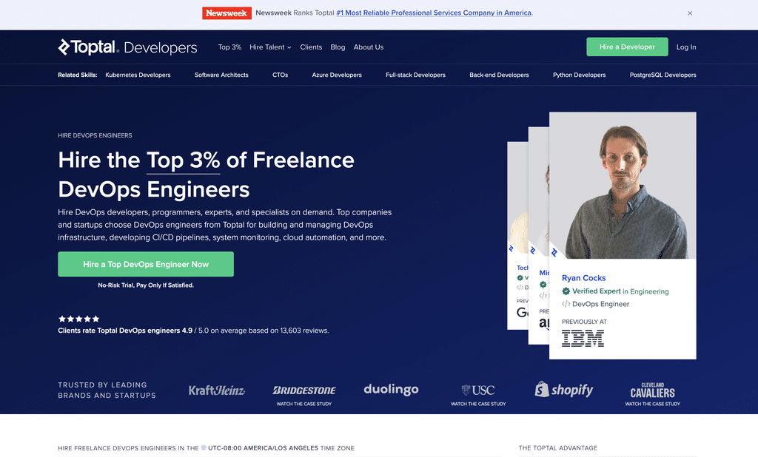Click the Hire a Developer button
Viewport: 758px width, 457px height.
(x=627, y=47)
